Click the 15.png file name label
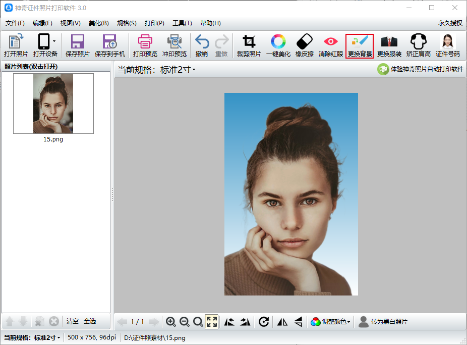This screenshot has height=345, width=467. click(x=53, y=139)
